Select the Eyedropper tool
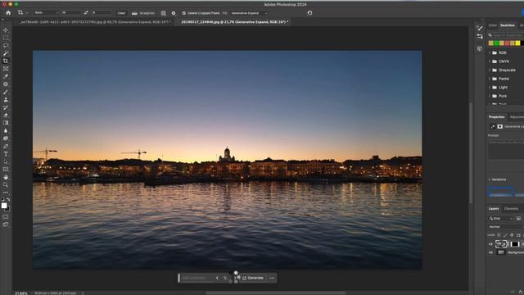This screenshot has width=524, height=295. click(x=6, y=76)
